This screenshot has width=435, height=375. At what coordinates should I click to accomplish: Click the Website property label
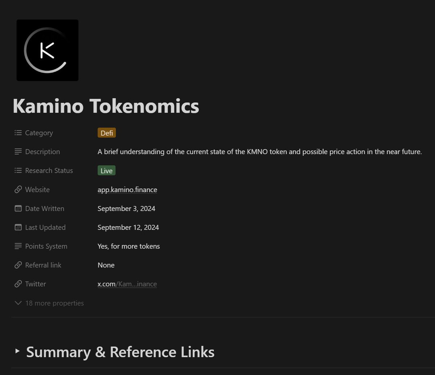tap(37, 190)
